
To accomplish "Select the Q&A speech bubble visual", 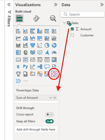I will [x=47, y=67].
